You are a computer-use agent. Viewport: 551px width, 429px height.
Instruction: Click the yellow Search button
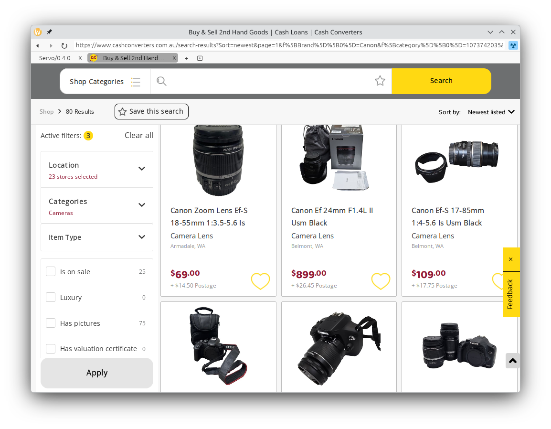[441, 81]
